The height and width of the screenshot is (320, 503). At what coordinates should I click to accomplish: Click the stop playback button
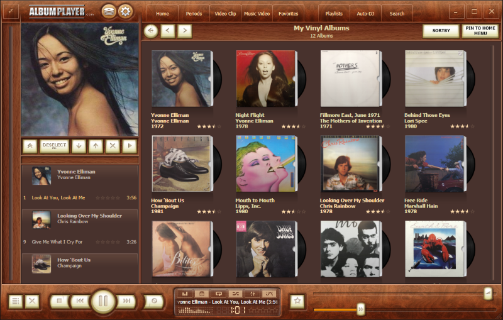click(59, 301)
